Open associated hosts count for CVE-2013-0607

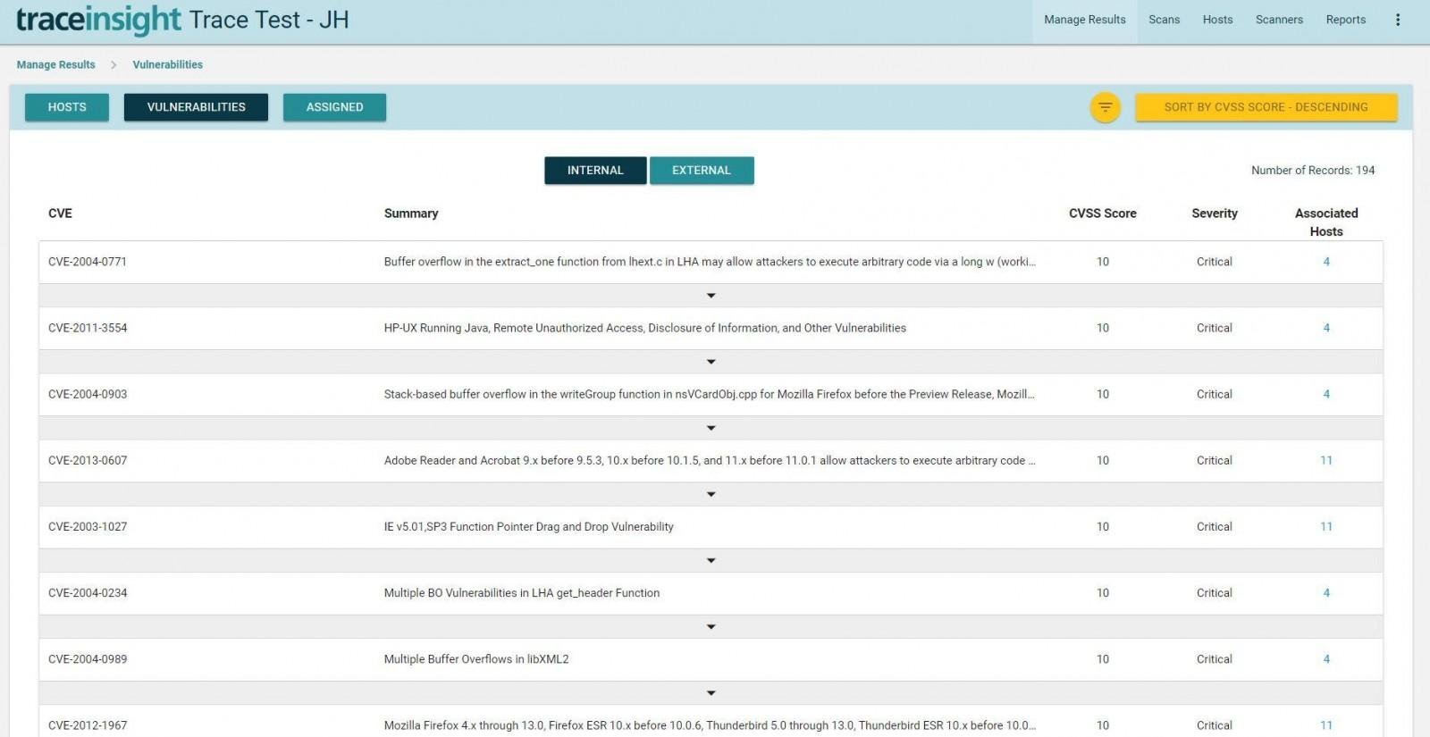tap(1325, 461)
